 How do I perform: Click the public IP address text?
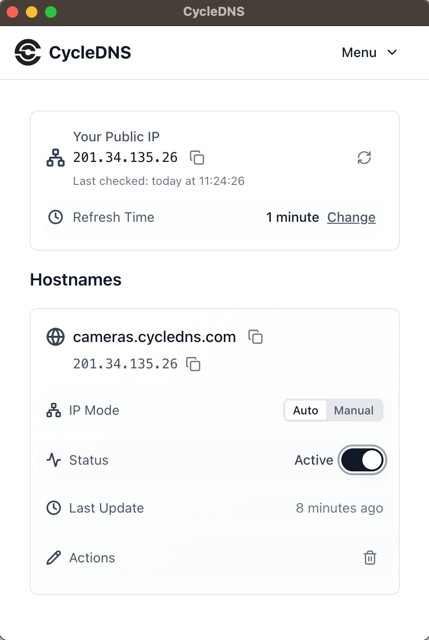[x=125, y=157]
